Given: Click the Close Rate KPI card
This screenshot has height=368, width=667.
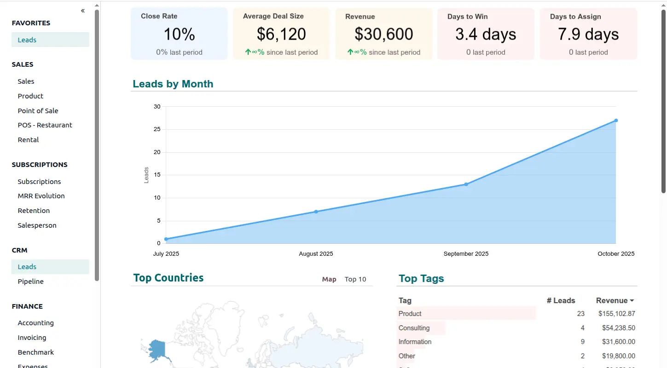Looking at the screenshot, I should click(179, 34).
